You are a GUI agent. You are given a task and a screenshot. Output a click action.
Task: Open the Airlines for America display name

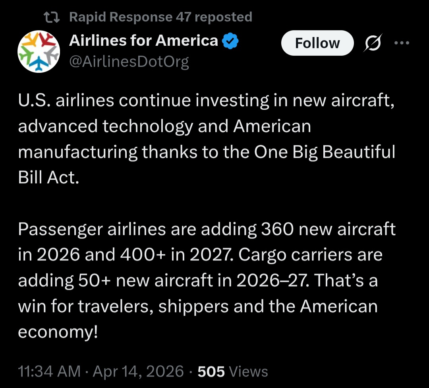pyautogui.click(x=143, y=41)
